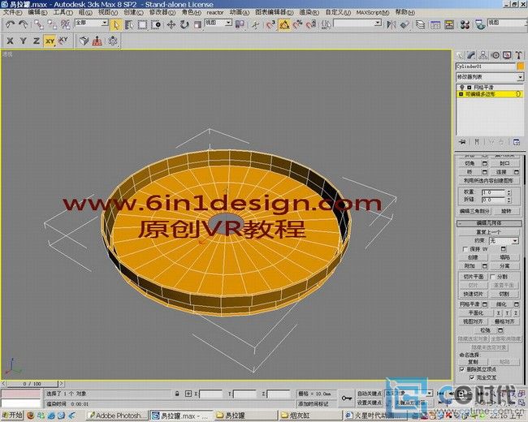Toggle the 3D Snaps magnet button
This screenshot has width=528, height=422.
coord(270,25)
